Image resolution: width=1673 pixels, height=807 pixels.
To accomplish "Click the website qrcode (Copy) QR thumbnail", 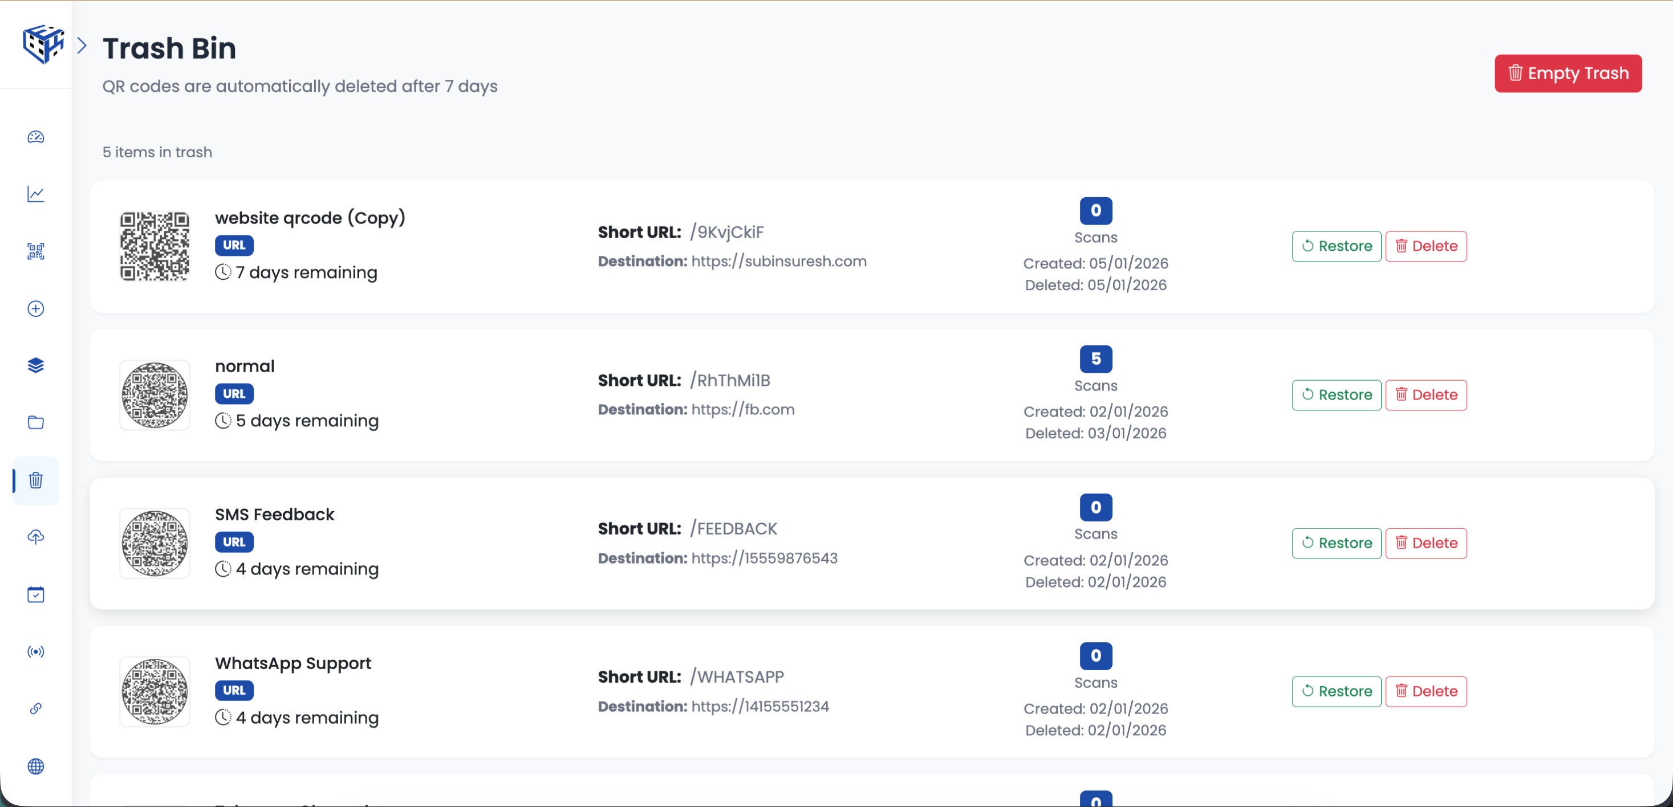I will pos(155,246).
